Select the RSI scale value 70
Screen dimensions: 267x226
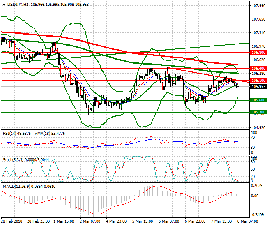click(x=253, y=138)
